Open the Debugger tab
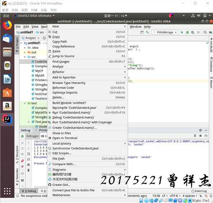This screenshot has height=203, width=213. [32, 136]
